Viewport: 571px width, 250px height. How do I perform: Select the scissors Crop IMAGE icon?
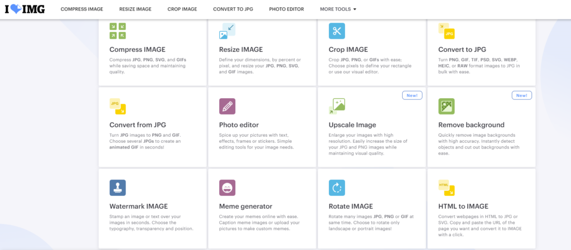coord(337,31)
